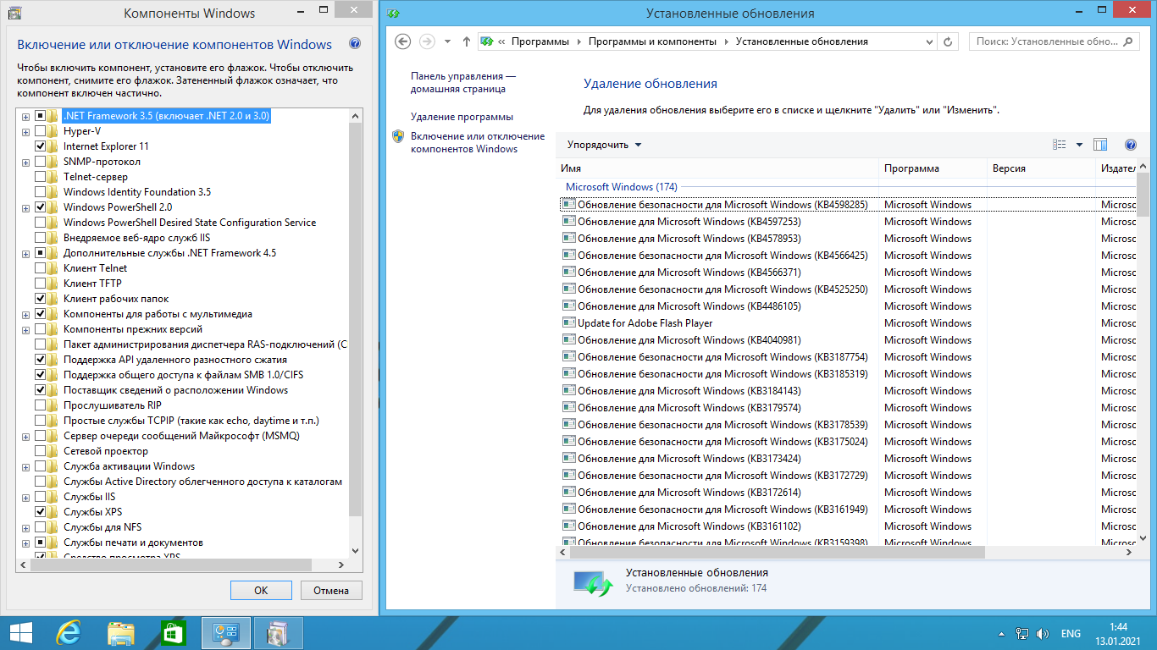Expand the .NET Framework 3.5 node

[x=25, y=116]
